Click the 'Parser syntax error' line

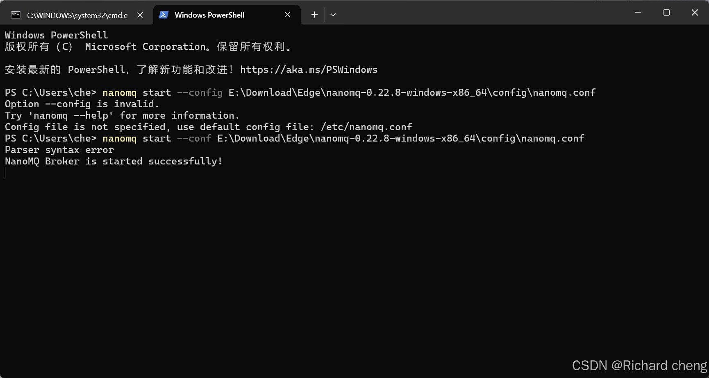[59, 150]
